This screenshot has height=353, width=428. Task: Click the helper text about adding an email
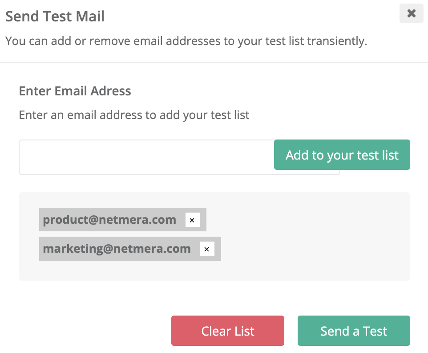[134, 115]
